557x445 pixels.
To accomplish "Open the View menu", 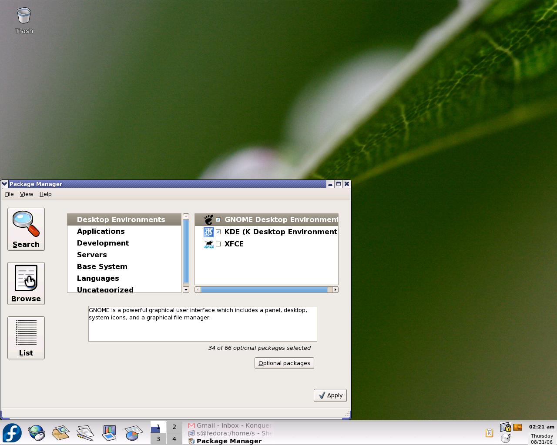I will click(x=27, y=194).
